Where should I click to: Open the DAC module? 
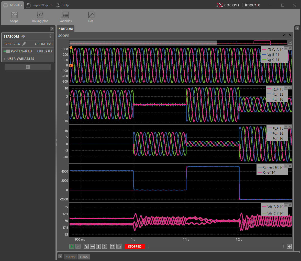pyautogui.click(x=91, y=17)
